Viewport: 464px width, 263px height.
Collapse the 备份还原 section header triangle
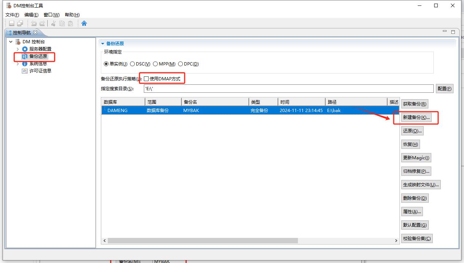point(103,44)
